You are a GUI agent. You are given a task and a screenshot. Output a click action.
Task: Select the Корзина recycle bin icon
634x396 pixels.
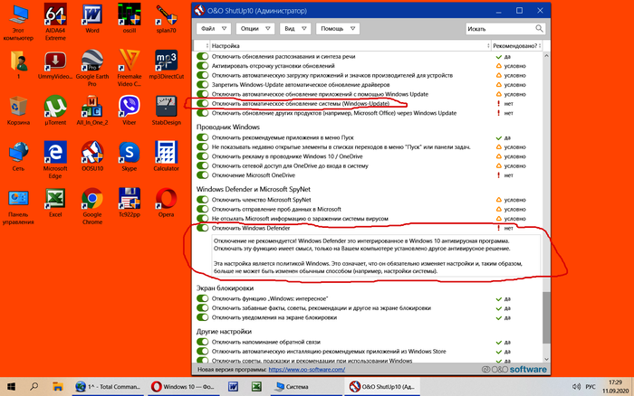[18, 110]
